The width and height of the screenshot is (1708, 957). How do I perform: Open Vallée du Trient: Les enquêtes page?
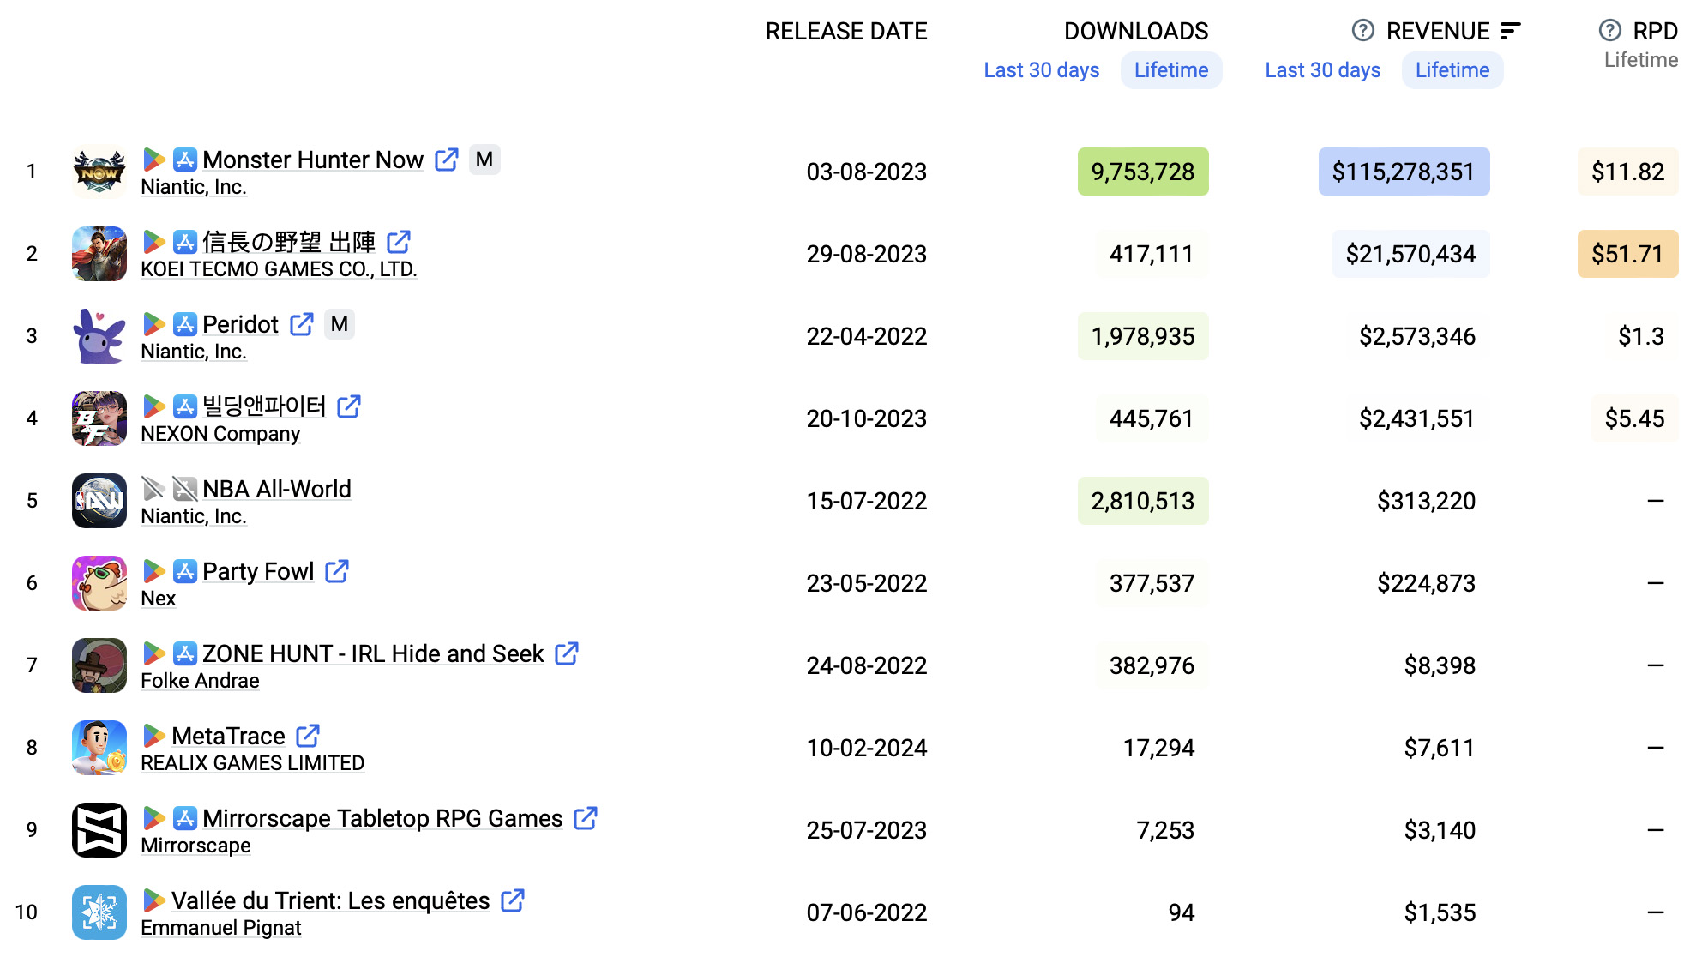[331, 900]
